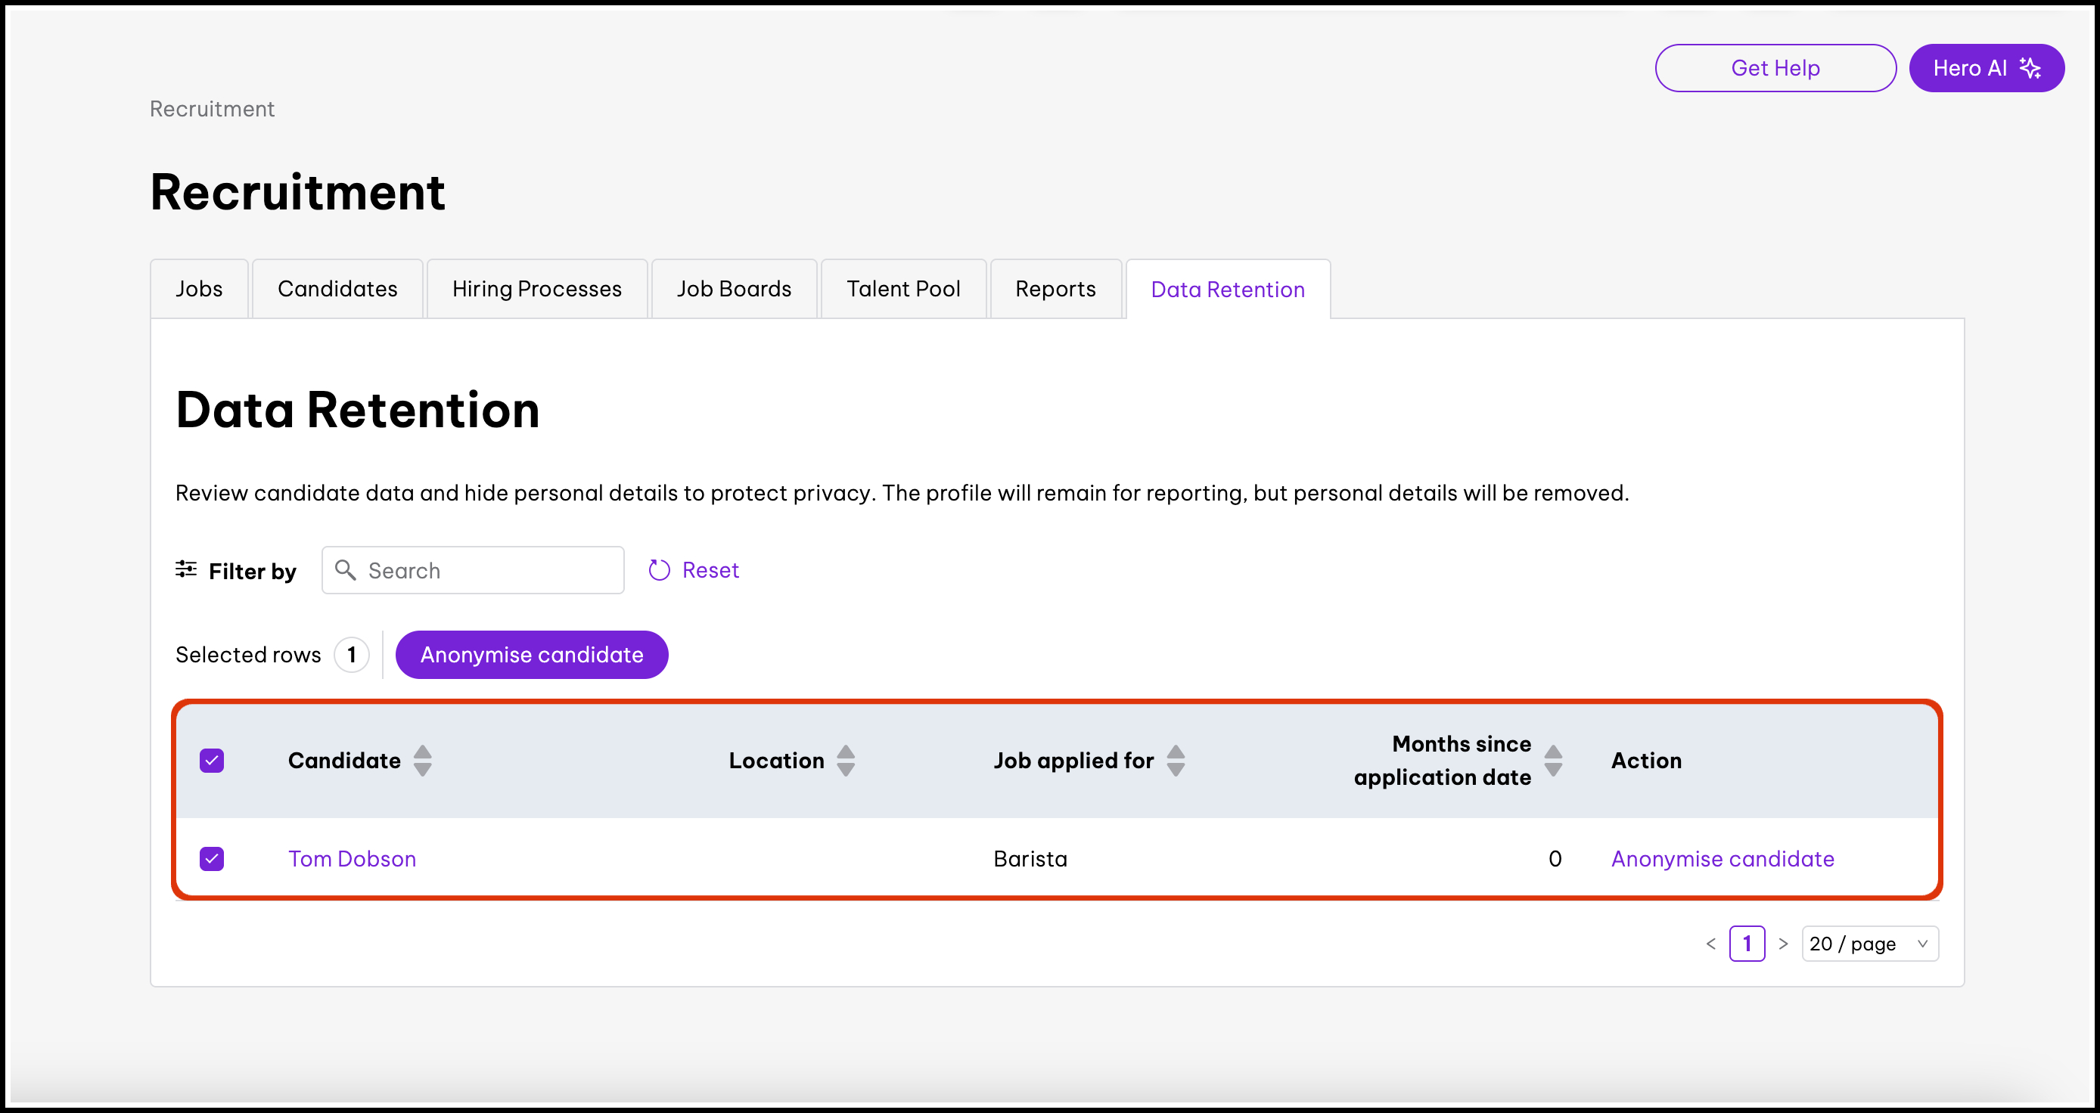
Task: Focus the Search input field
Action: (489, 570)
